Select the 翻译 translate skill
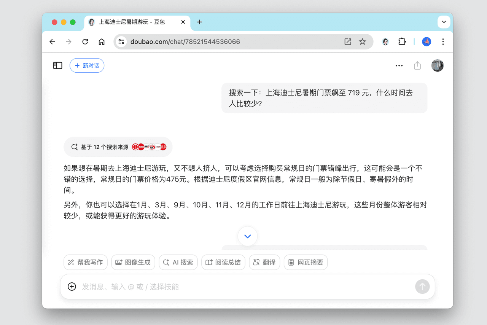 pyautogui.click(x=264, y=262)
